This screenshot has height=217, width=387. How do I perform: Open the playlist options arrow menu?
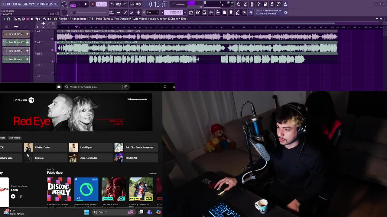[4, 19]
